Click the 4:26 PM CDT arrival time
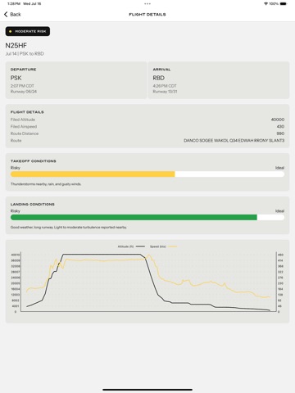The image size is (295, 393). (165, 86)
